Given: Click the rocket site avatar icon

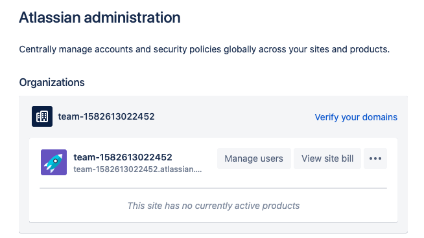Looking at the screenshot, I should [x=54, y=162].
